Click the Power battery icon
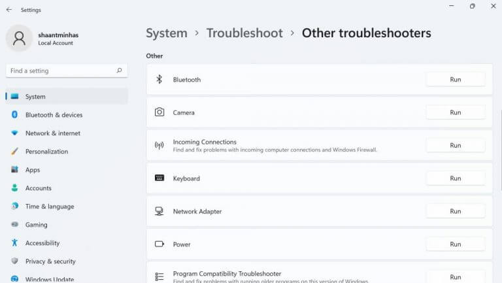This screenshot has height=283, width=502. [159, 244]
